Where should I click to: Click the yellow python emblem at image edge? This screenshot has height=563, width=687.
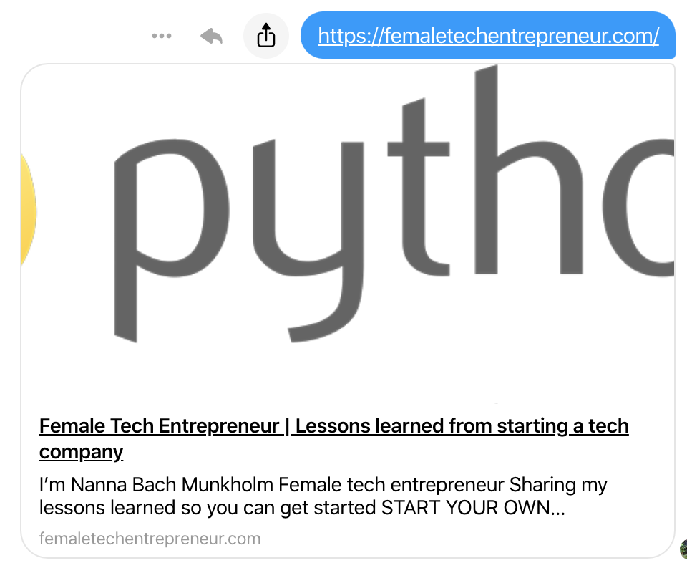click(x=29, y=211)
